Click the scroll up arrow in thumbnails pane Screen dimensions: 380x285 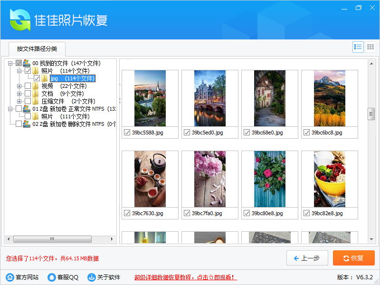tap(371, 64)
